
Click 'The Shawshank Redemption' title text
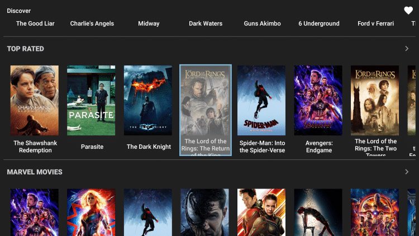(35, 147)
